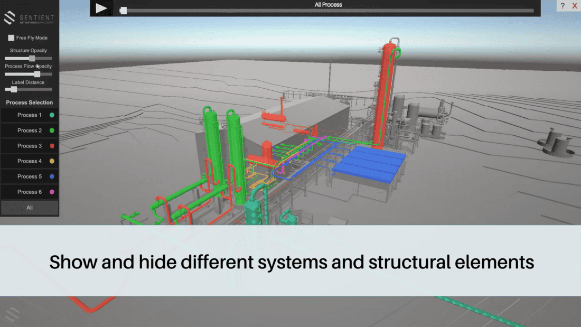This screenshot has width=581, height=327.
Task: Click the Process Flow Opacity slider handle
Action: [x=36, y=74]
